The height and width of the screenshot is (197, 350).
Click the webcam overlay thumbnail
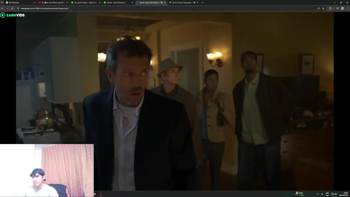pos(47,170)
